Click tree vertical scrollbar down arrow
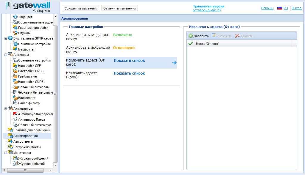Viewport: 305px width, 175px height. [x=55, y=165]
